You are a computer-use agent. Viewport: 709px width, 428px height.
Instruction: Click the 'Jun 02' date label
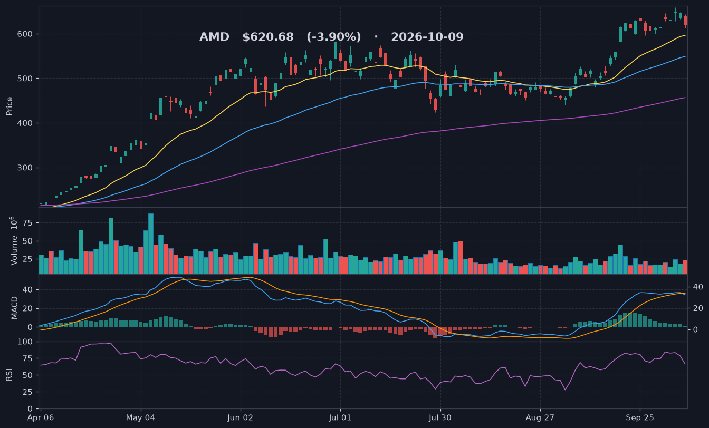(241, 417)
